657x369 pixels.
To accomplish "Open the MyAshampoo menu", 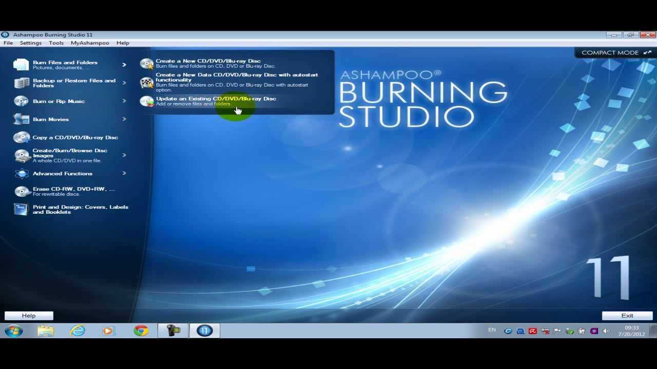I will click(x=90, y=43).
